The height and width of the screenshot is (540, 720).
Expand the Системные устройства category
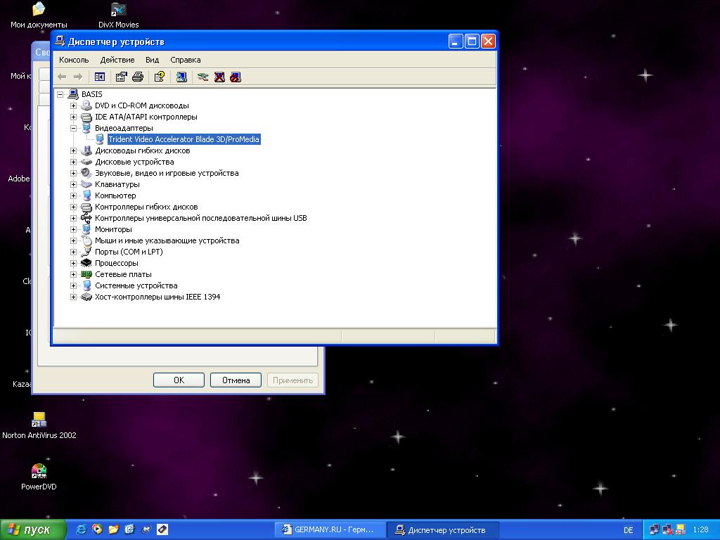coord(73,285)
